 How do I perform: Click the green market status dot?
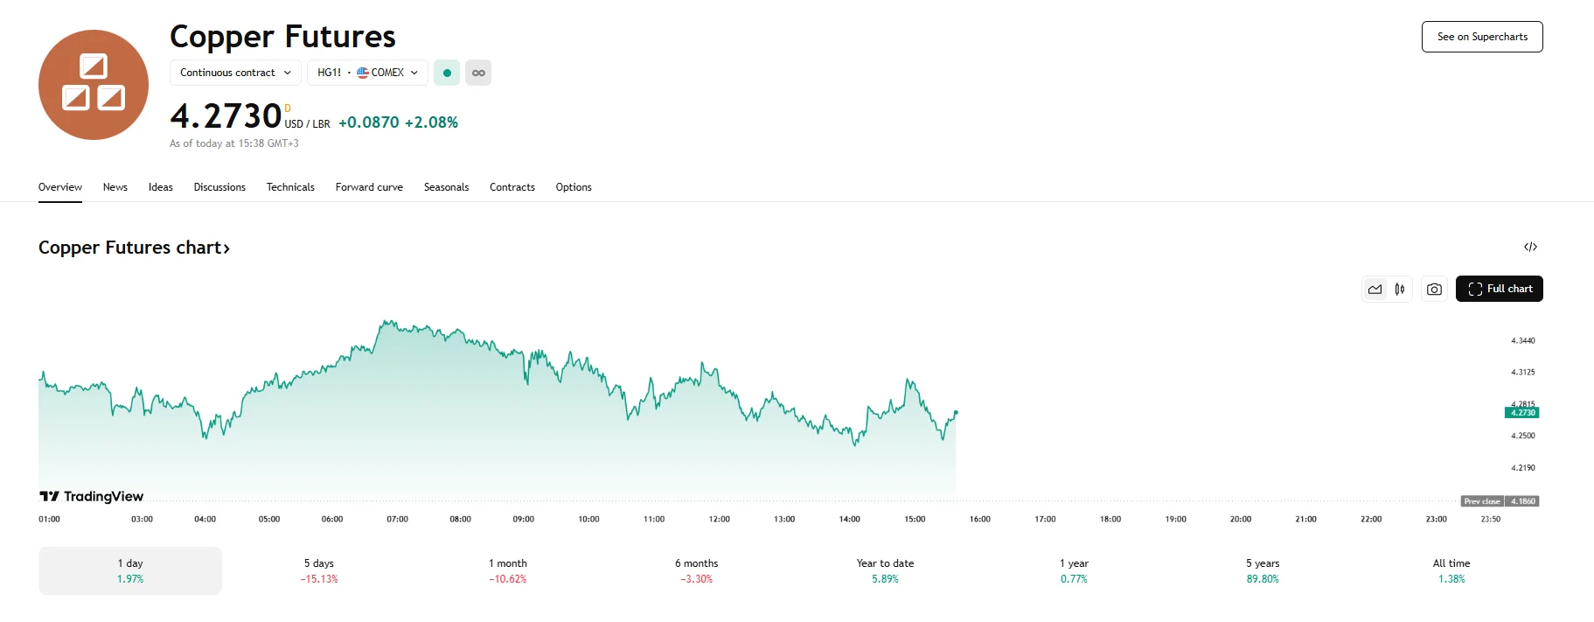coord(447,73)
